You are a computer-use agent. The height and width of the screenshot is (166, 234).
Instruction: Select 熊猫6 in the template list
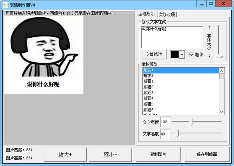181,110
